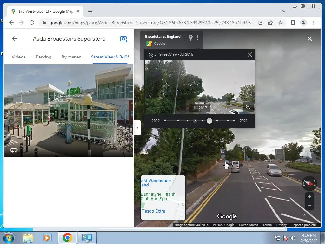Click install app icon in address bar
This screenshot has width=325, height=244.
click(x=260, y=23)
